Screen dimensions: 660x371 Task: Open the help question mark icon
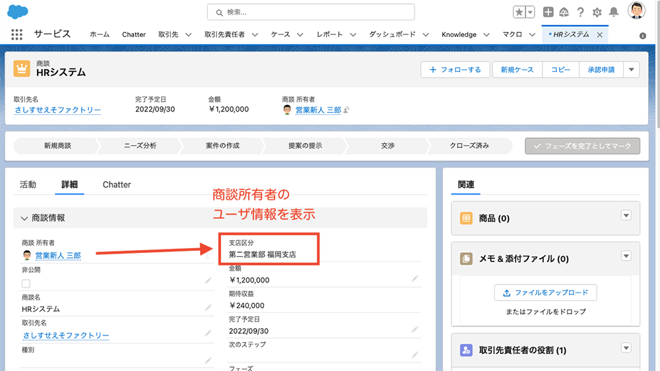tap(580, 12)
